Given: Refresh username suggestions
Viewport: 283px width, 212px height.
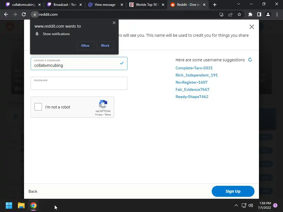Looking at the screenshot, I should (250, 60).
